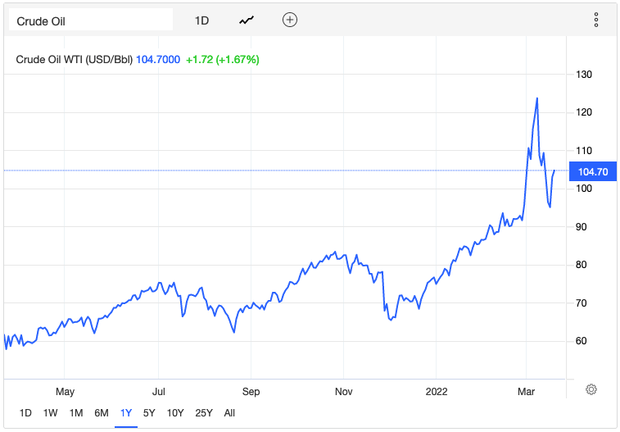Viewport: 620px width, 432px height.
Task: Show the 10Y time range
Action: pyautogui.click(x=174, y=412)
